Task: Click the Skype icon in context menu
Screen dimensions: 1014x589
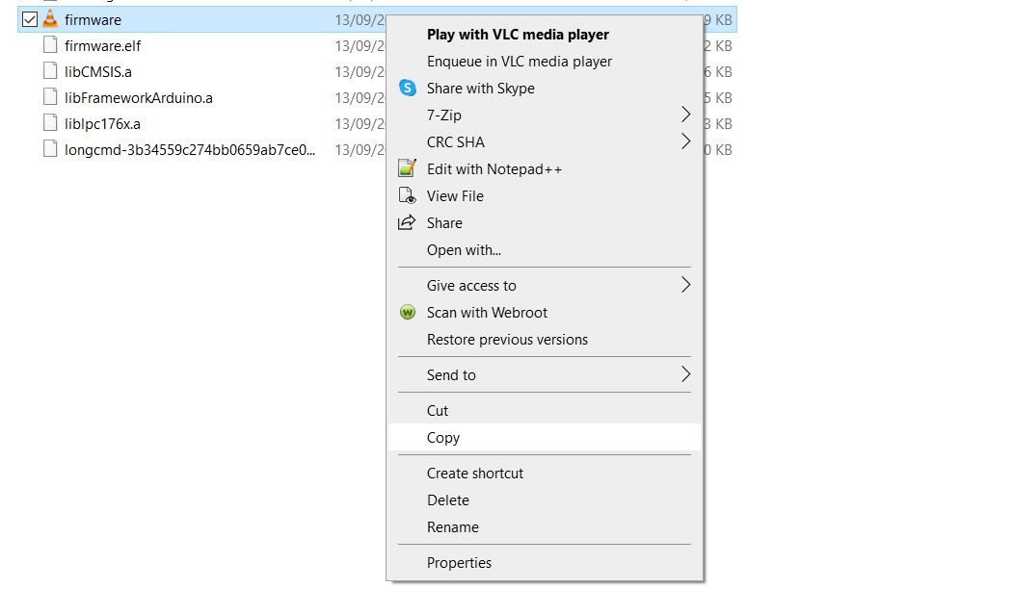Action: tap(408, 89)
